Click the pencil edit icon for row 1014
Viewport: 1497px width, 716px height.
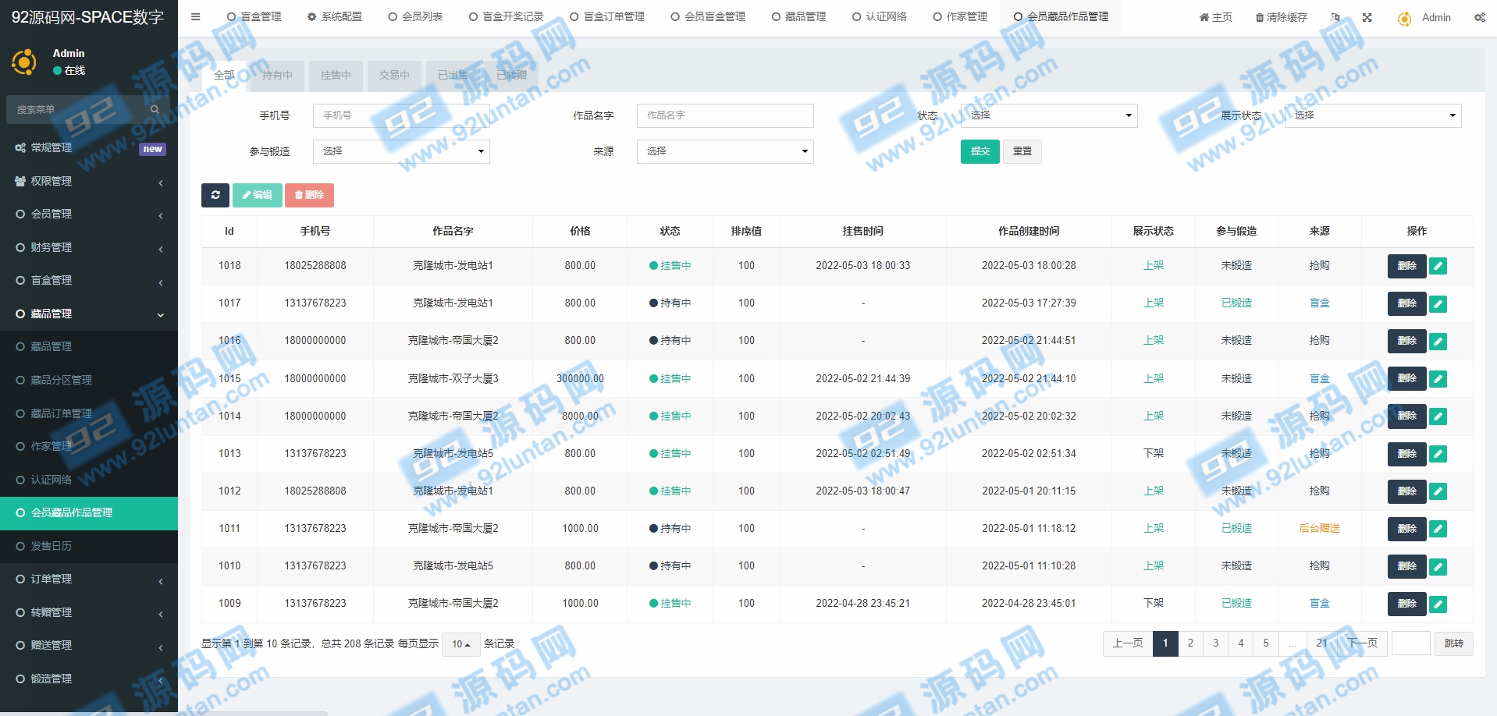1438,416
